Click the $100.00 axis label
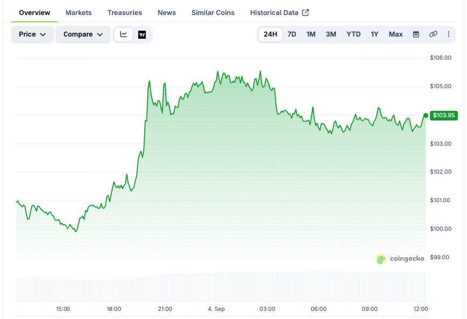Viewport: 467px width, 319px height. pos(441,229)
